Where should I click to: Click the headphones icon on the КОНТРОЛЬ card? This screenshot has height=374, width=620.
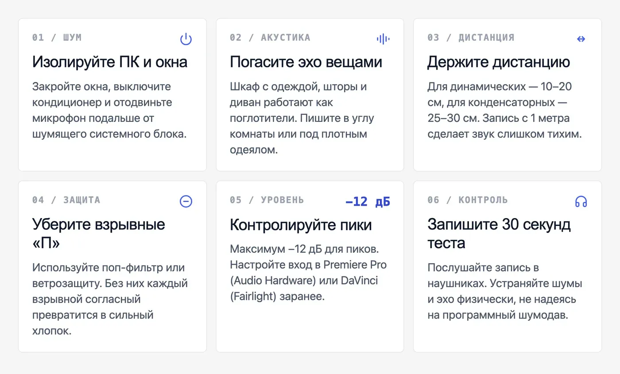581,202
